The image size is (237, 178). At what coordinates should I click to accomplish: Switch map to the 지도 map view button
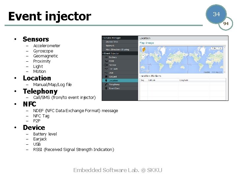pyautogui.click(x=214, y=48)
